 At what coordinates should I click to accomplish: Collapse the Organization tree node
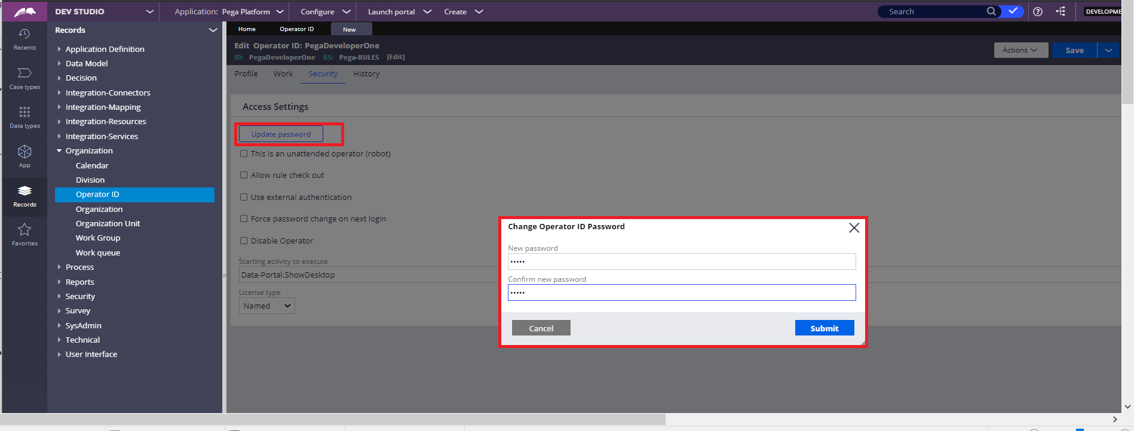59,150
